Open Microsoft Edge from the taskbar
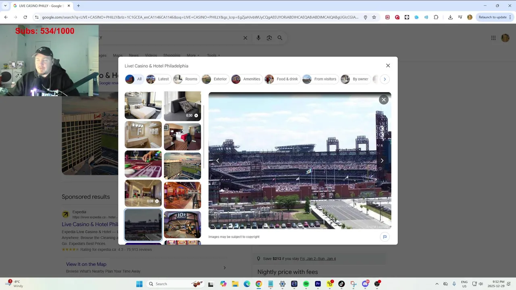Screen dimensions: 516x290 pyautogui.click(x=247, y=284)
